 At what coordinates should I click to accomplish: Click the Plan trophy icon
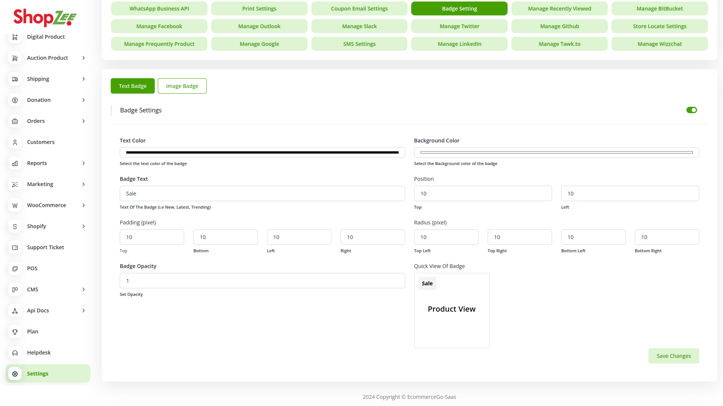[x=15, y=332]
